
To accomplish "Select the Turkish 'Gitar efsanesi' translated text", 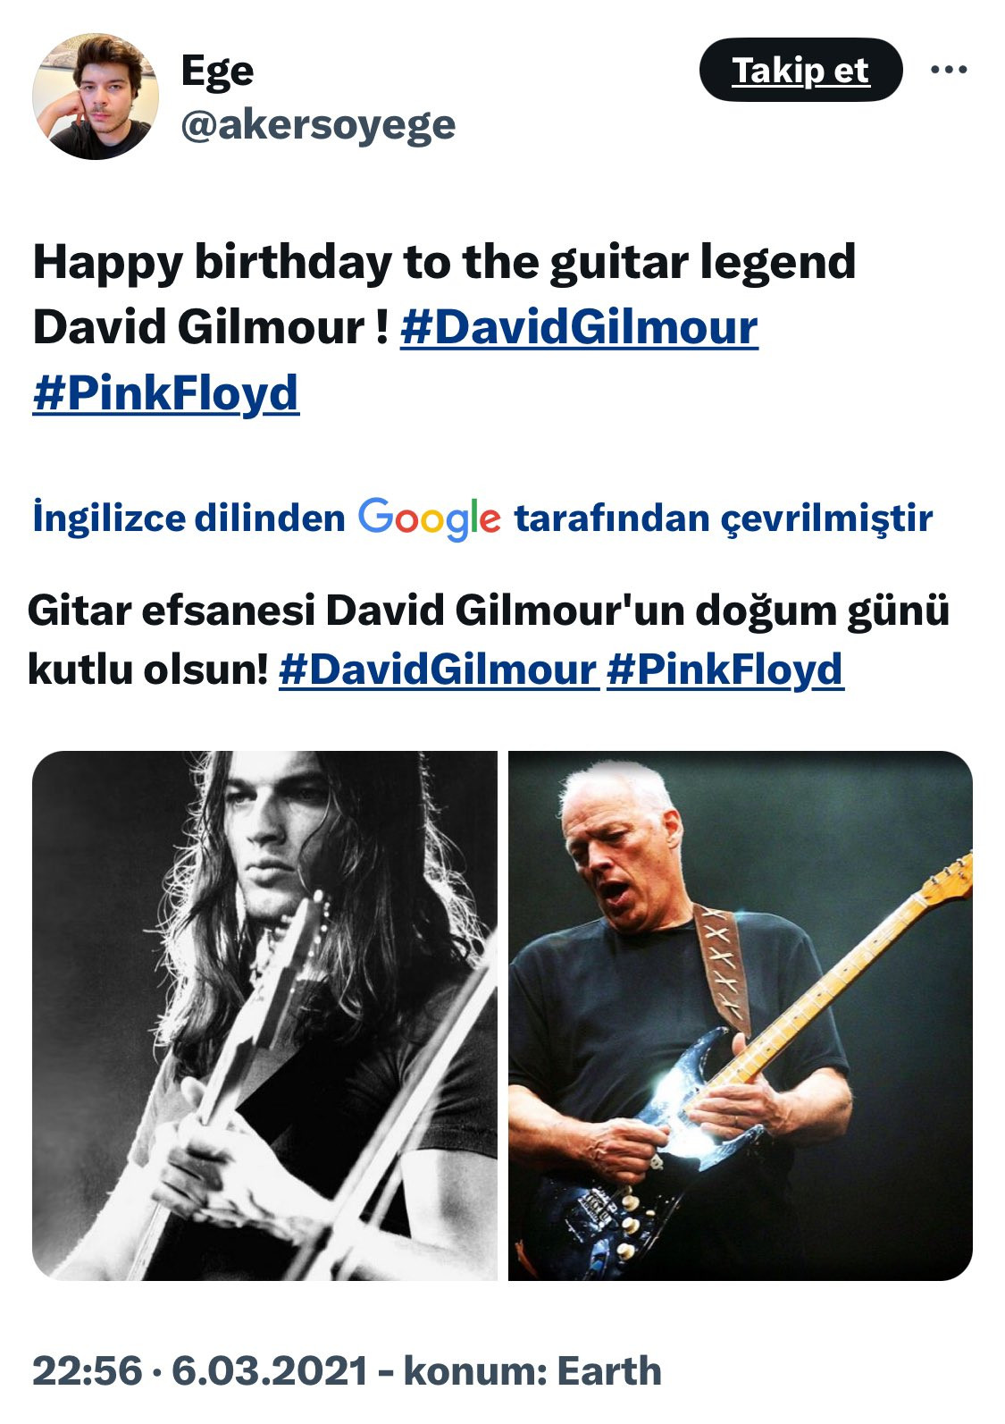I will coord(172,611).
